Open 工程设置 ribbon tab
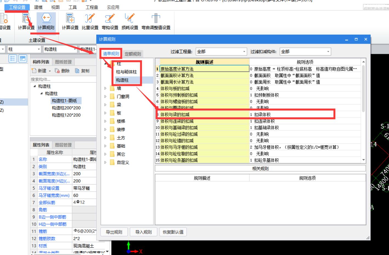389x255 pixels. [x=17, y=7]
